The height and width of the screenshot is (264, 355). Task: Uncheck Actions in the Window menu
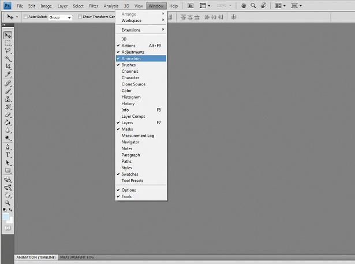[x=141, y=46]
